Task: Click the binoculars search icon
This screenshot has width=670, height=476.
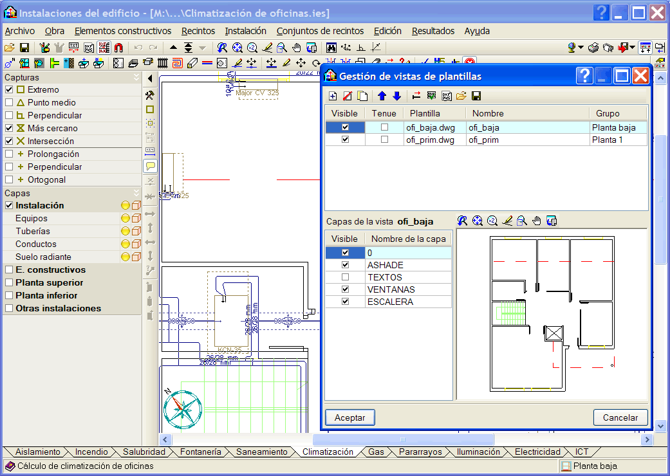Action: 331,48
